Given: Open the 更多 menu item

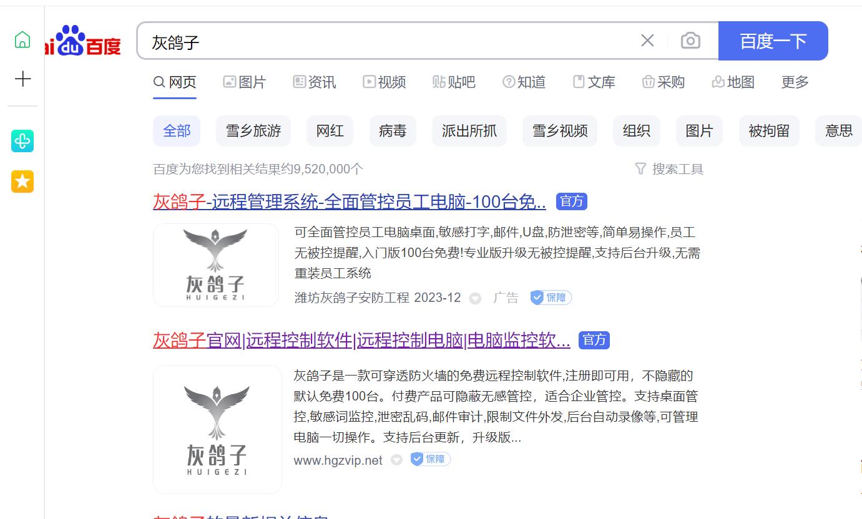Looking at the screenshot, I should [x=795, y=82].
